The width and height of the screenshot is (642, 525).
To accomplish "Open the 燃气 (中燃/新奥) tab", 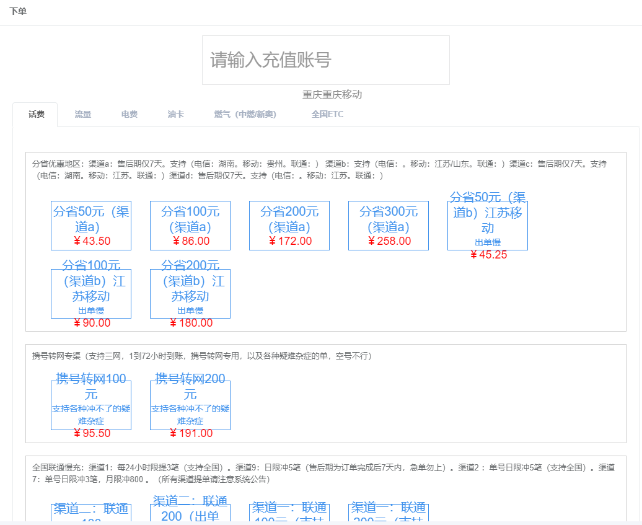I will point(245,115).
